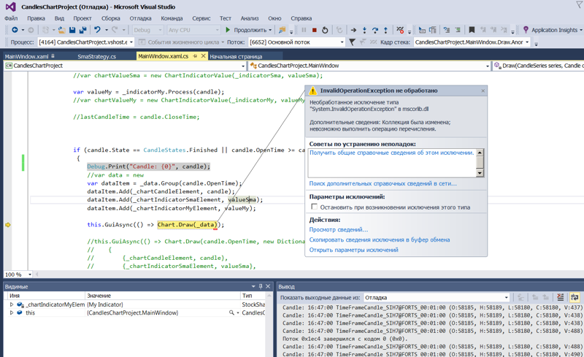Expand the _chartIndicatorMyElem variable row
This screenshot has height=357, width=584.
(12, 304)
